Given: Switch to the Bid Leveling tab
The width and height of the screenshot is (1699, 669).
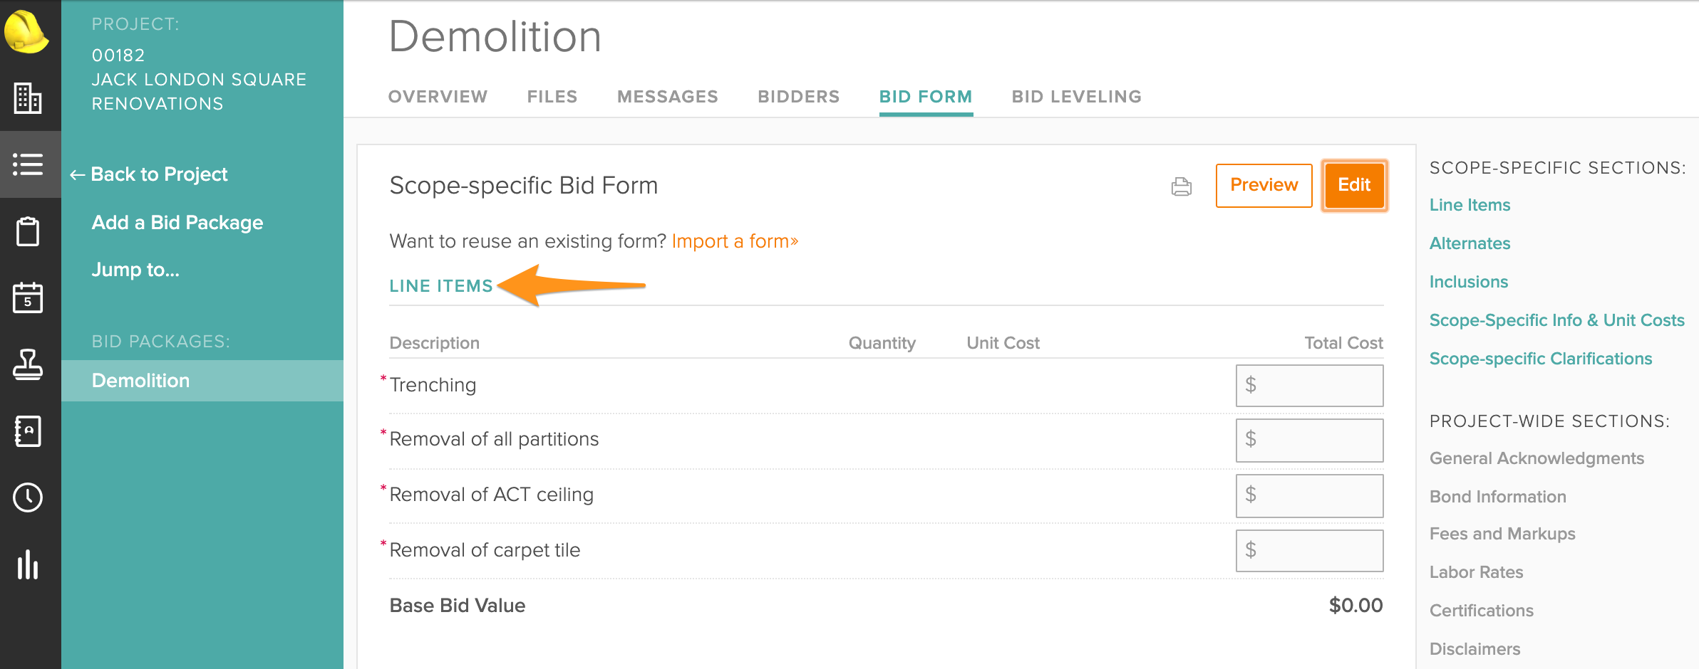Looking at the screenshot, I should 1077,97.
